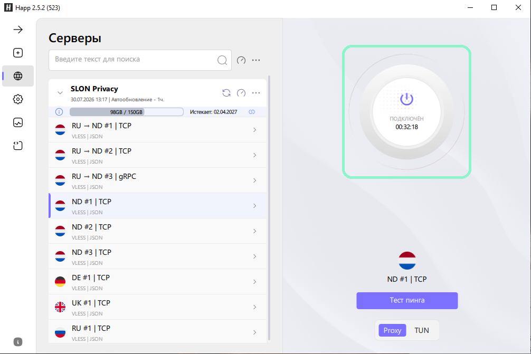Screen dimensions: 531x354
Task: Click the Истекает: 02.04.2027 text
Action: (x=213, y=112)
